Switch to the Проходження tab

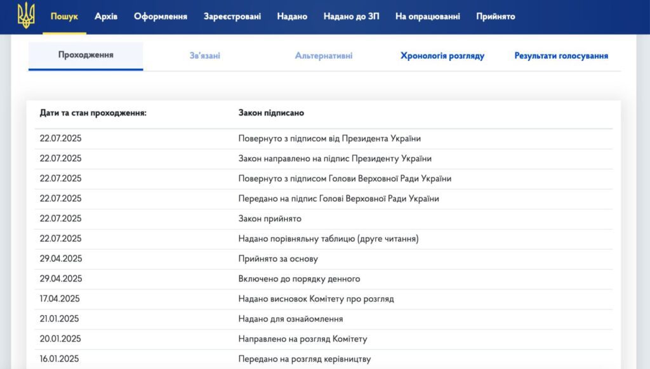tap(86, 55)
